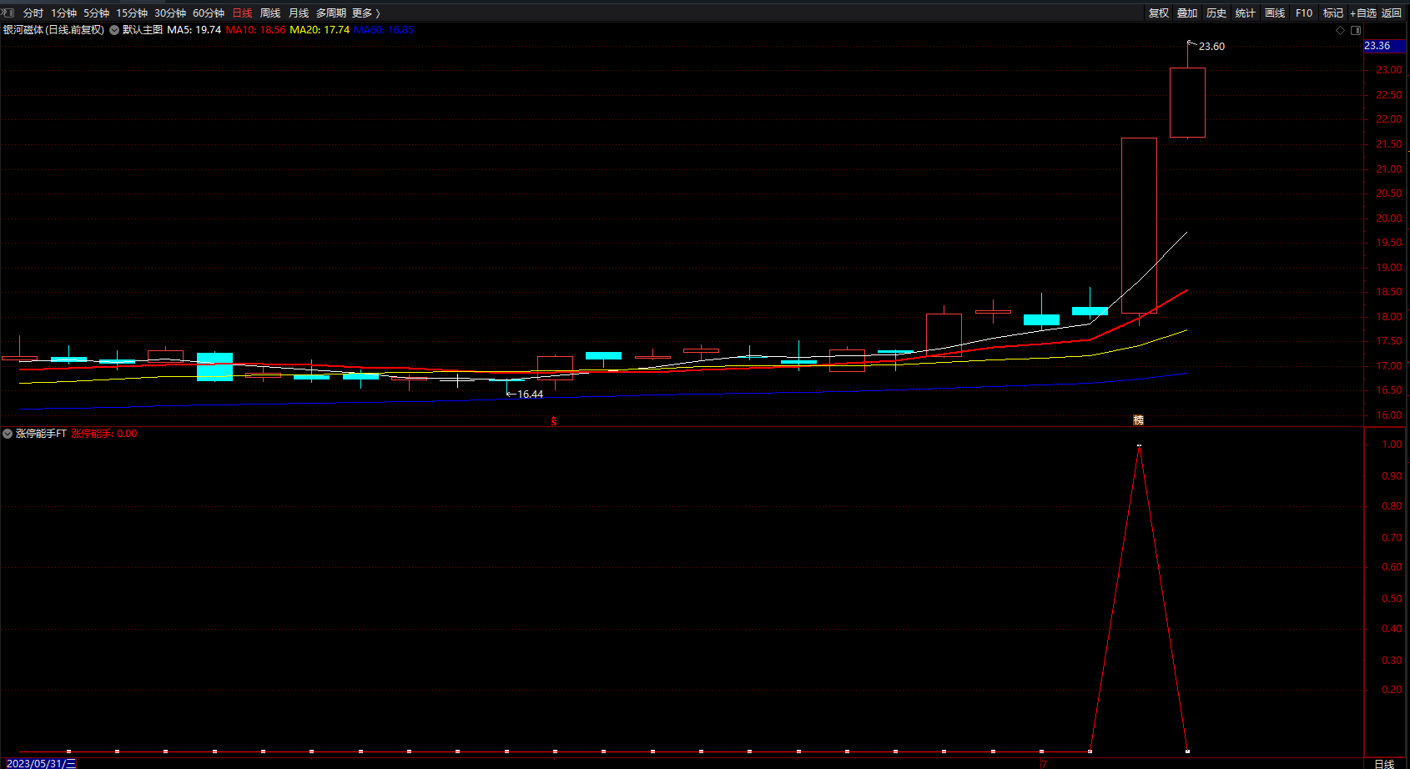Click the MA5: 19.74 readout
This screenshot has height=769, width=1410.
(194, 30)
